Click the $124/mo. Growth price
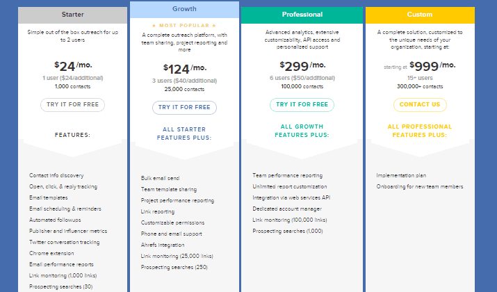 [185, 69]
